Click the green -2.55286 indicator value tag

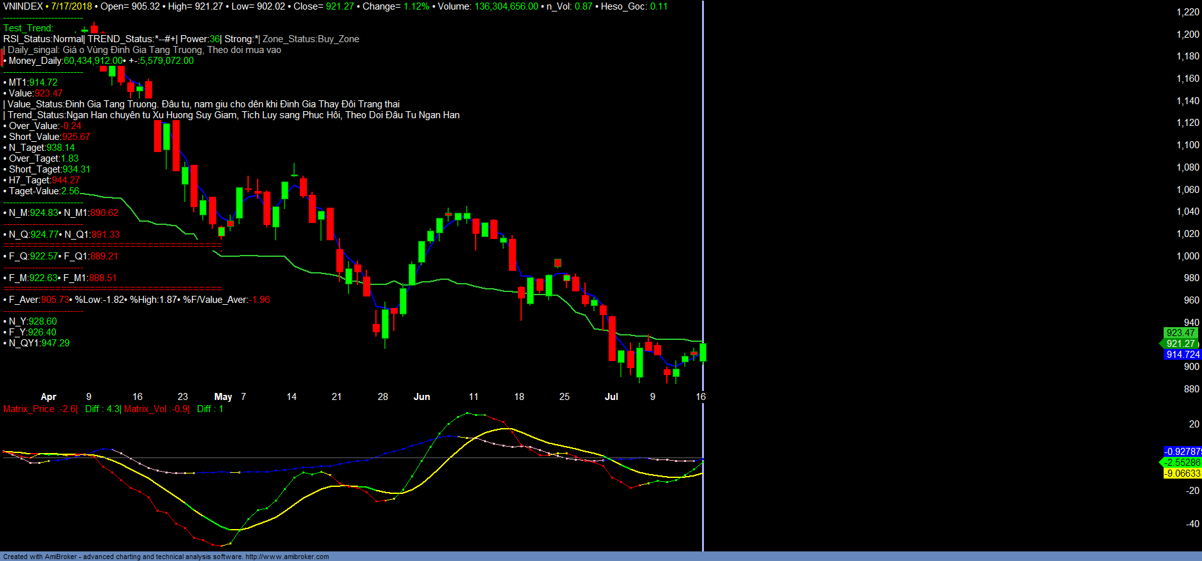(1182, 463)
